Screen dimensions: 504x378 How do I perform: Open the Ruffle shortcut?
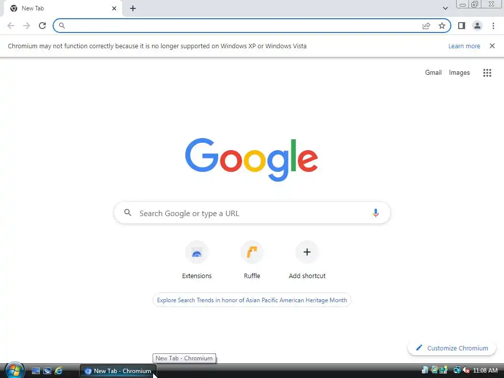tap(252, 260)
